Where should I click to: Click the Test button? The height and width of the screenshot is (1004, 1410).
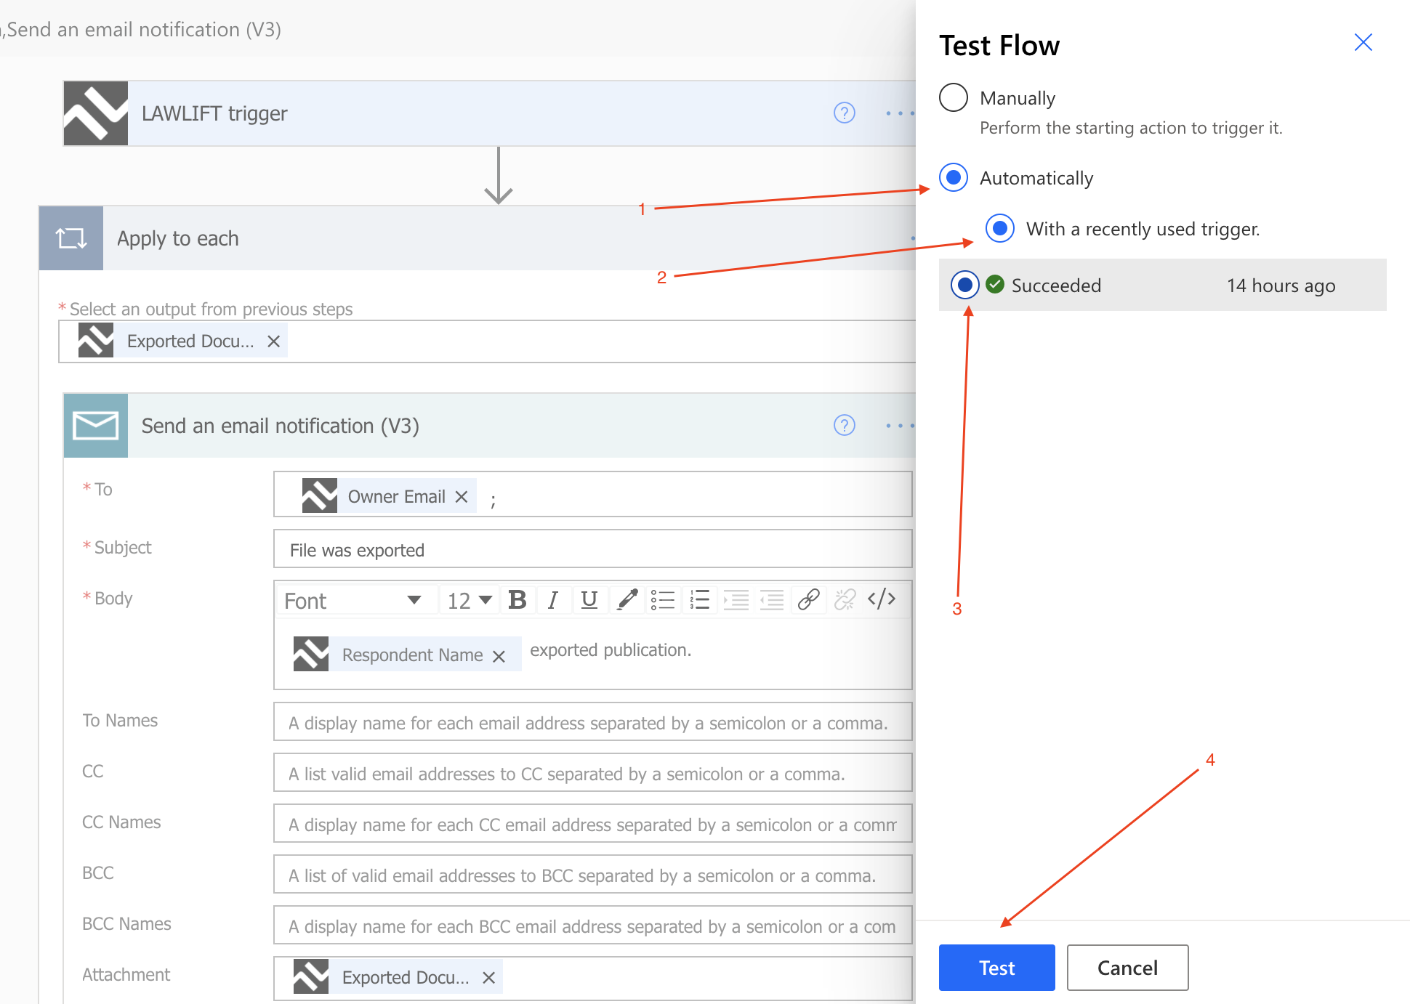click(996, 968)
